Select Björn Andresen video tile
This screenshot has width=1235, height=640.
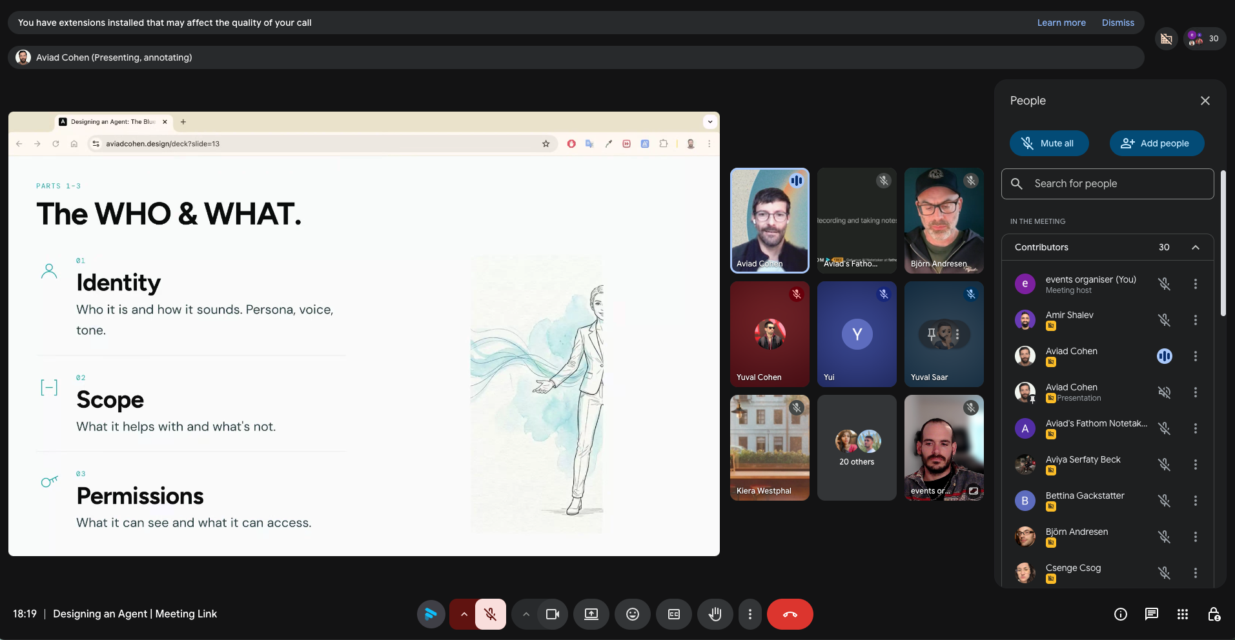coord(944,221)
